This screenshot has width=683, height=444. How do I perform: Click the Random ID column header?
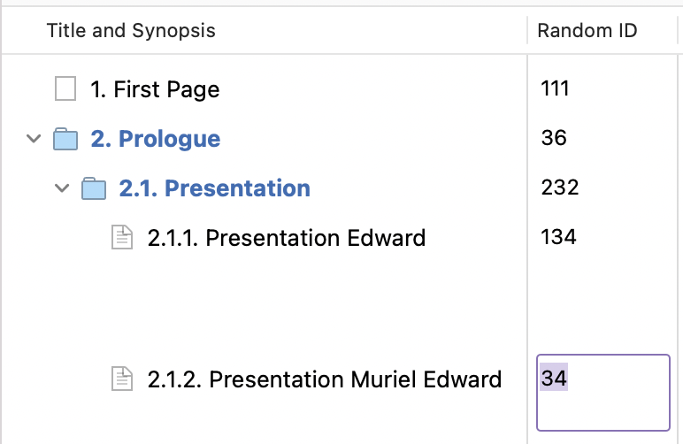pyautogui.click(x=587, y=32)
